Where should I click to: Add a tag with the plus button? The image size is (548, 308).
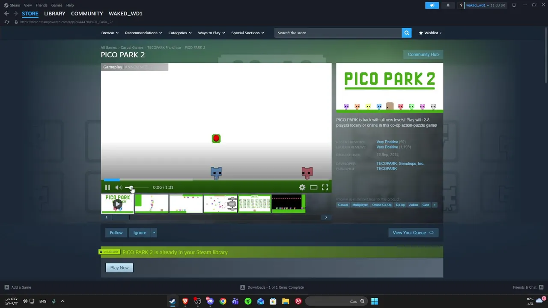click(435, 205)
